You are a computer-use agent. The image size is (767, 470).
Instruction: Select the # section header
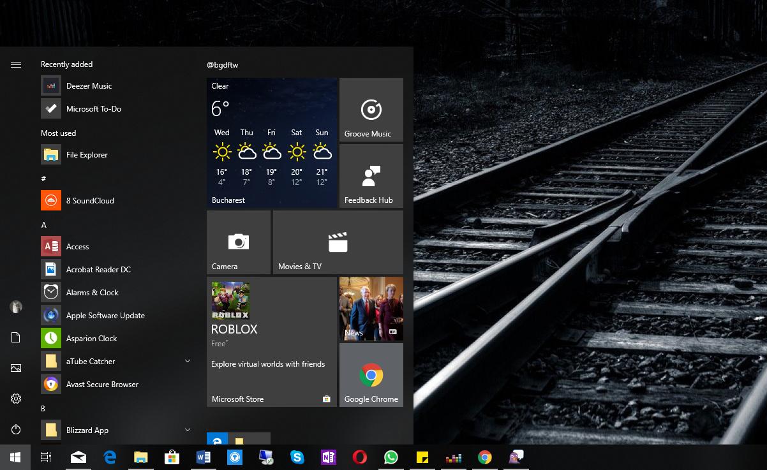(x=43, y=179)
